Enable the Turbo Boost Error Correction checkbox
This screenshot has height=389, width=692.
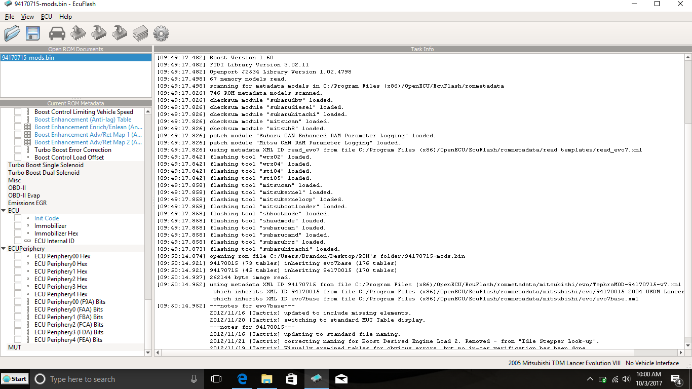18,150
